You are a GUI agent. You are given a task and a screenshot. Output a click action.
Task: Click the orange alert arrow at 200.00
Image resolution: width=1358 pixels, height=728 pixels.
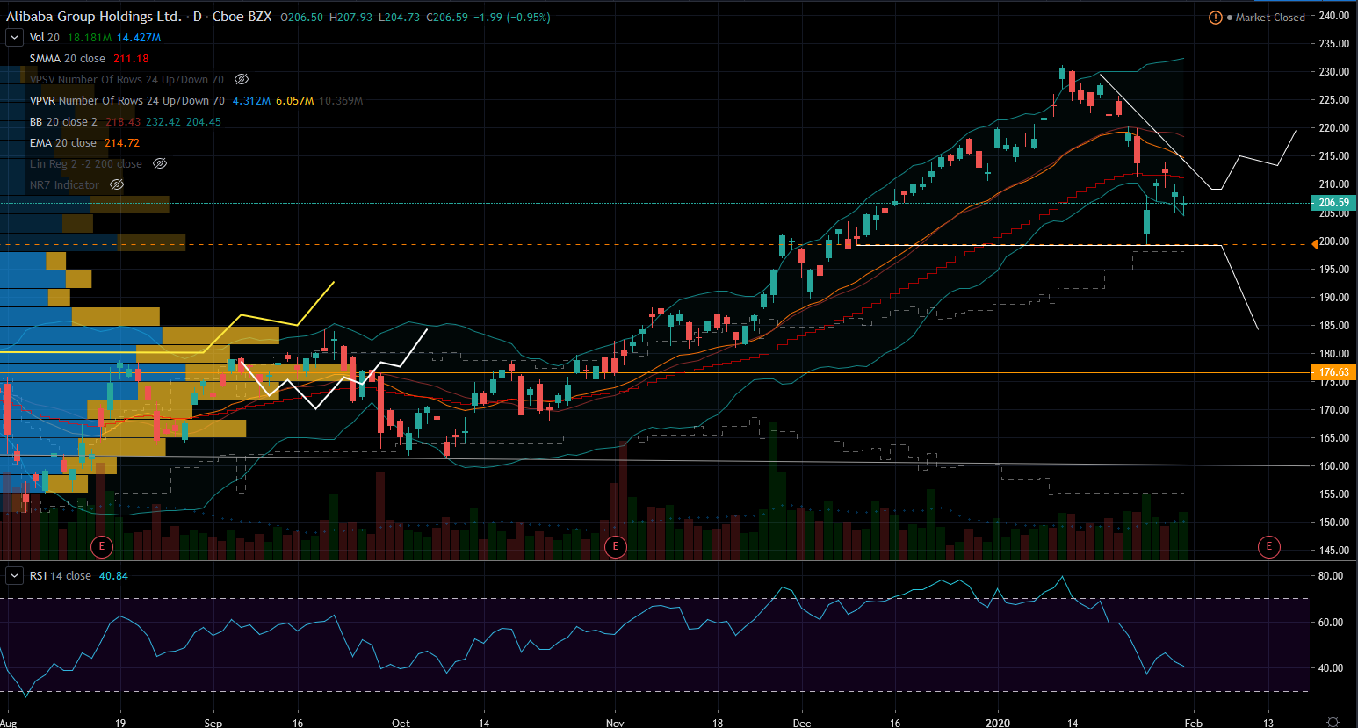pyautogui.click(x=1314, y=244)
